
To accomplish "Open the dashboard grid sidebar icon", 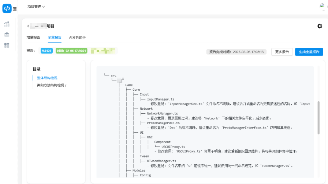I will tap(7, 46).
